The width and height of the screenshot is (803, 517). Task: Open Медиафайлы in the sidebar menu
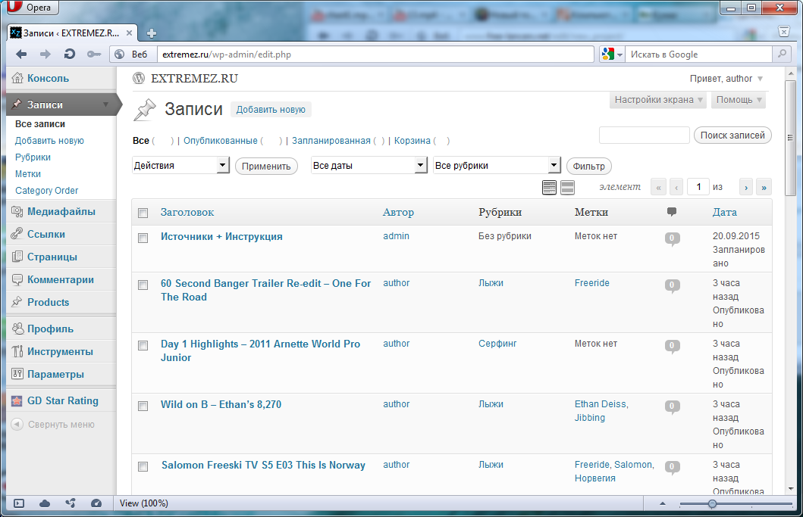click(x=61, y=211)
